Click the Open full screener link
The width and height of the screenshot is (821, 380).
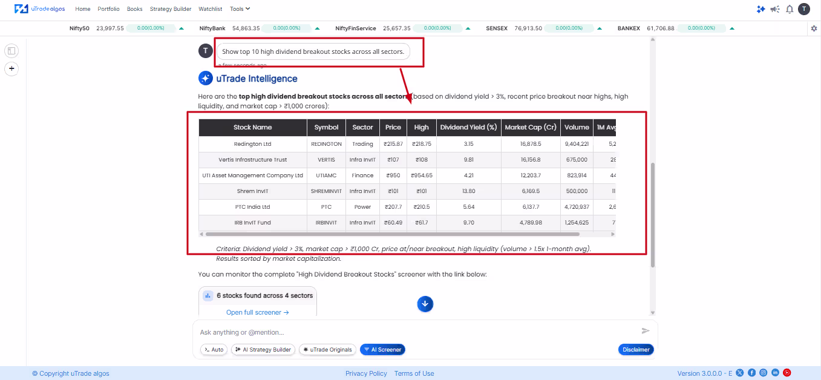pos(258,312)
